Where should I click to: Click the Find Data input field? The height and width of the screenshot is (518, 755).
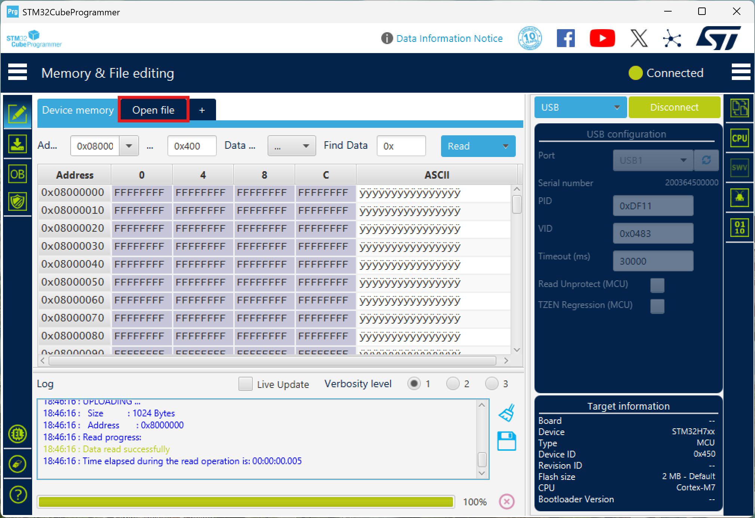tap(401, 146)
